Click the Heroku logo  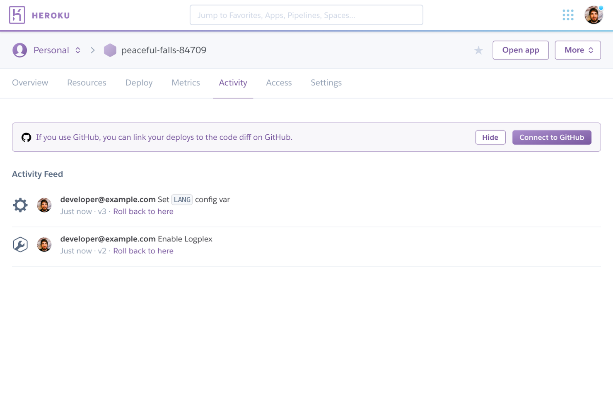pos(39,15)
